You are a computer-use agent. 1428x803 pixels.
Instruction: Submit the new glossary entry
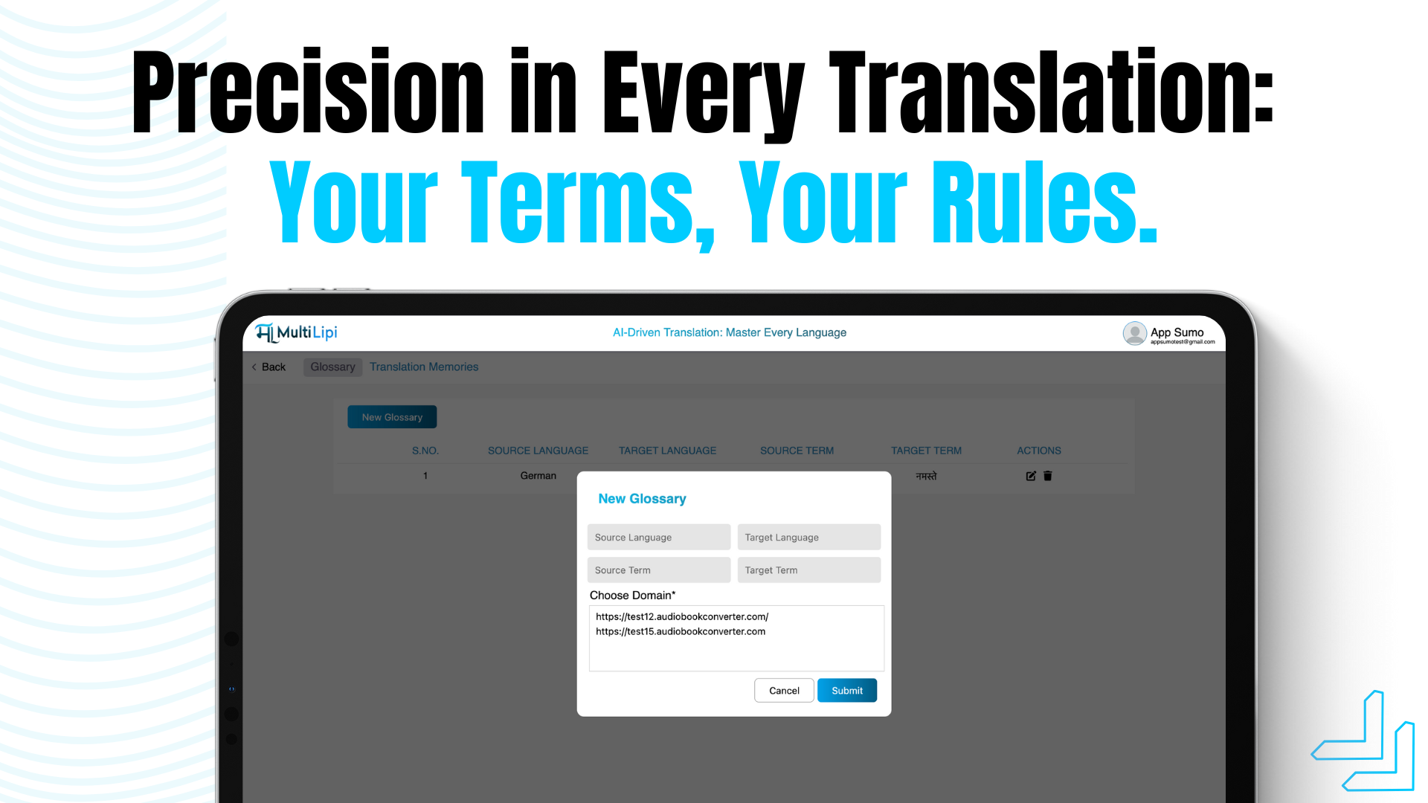point(846,690)
